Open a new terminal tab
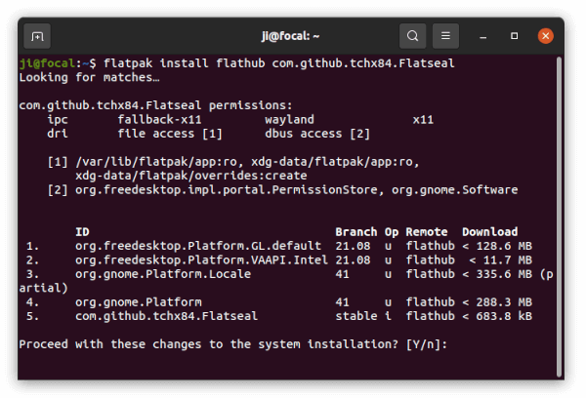This screenshot has height=398, width=586. click(x=37, y=36)
